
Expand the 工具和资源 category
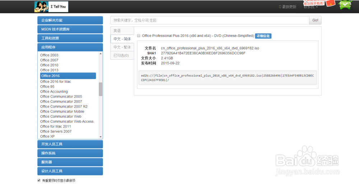click(70, 38)
